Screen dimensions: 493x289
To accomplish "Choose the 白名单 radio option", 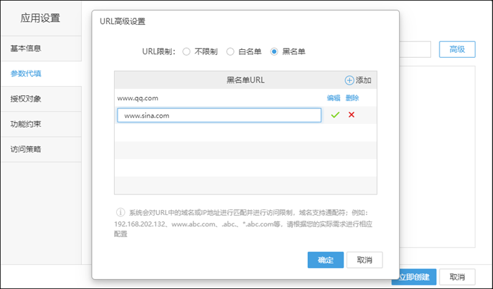I will tap(230, 51).
